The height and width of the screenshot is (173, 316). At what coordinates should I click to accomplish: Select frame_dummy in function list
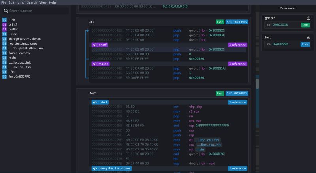[x=19, y=53]
